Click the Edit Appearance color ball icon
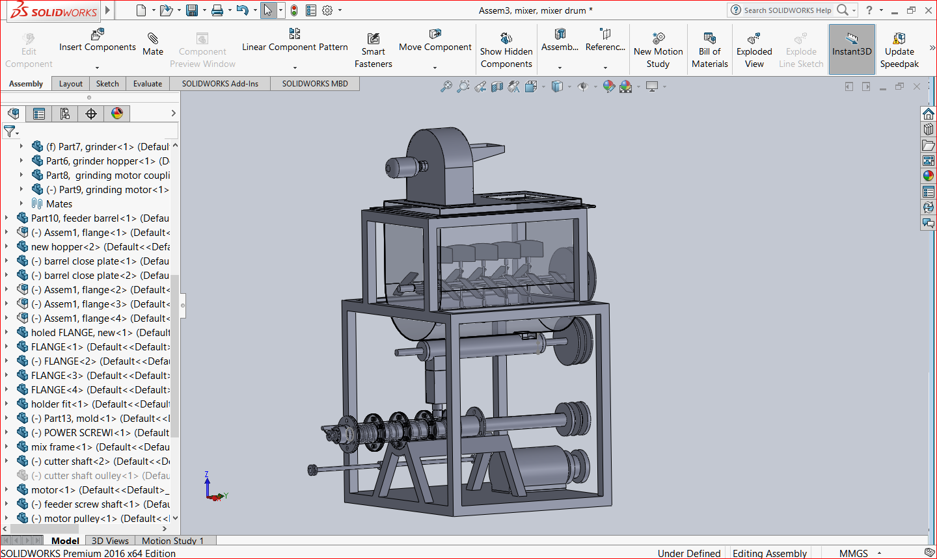 tap(608, 86)
